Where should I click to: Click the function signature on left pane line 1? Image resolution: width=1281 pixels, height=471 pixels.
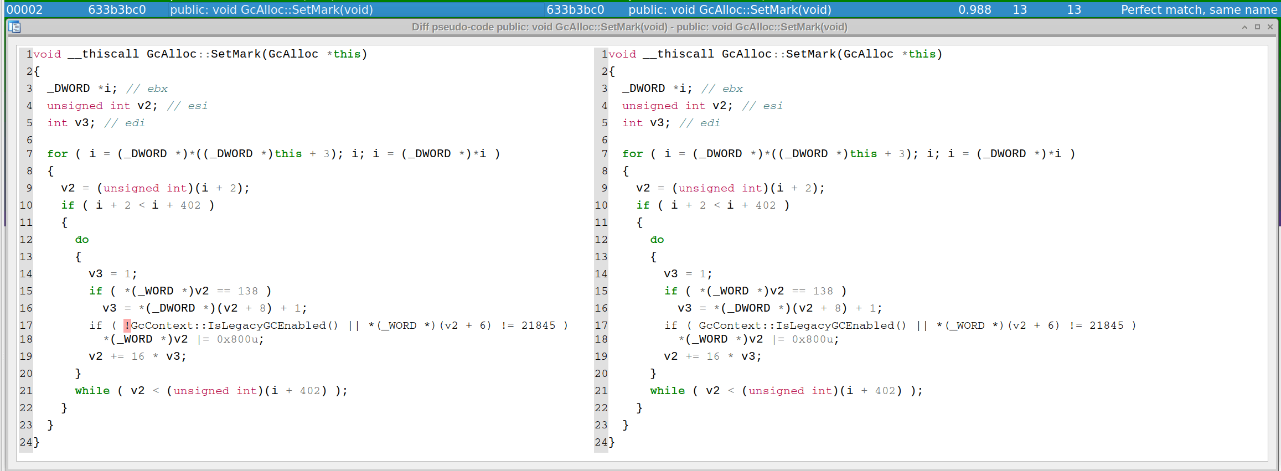coord(200,54)
